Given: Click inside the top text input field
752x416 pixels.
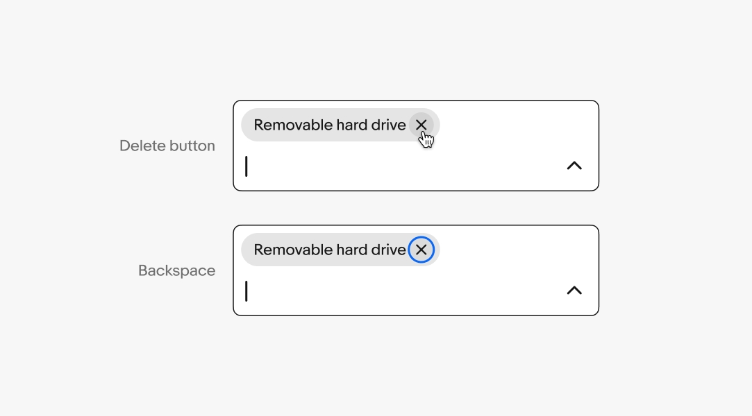Looking at the screenshot, I should 347,166.
